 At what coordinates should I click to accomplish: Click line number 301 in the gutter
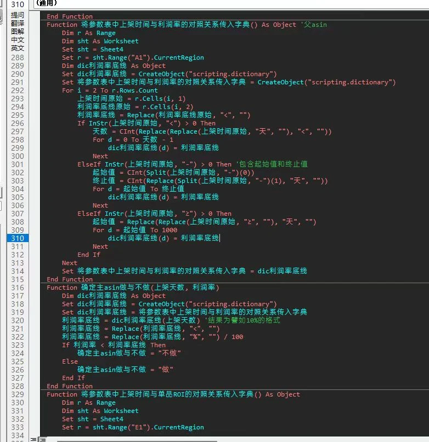[x=18, y=164]
